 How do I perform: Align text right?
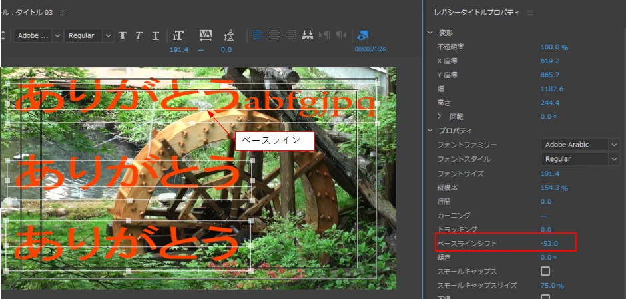point(291,35)
